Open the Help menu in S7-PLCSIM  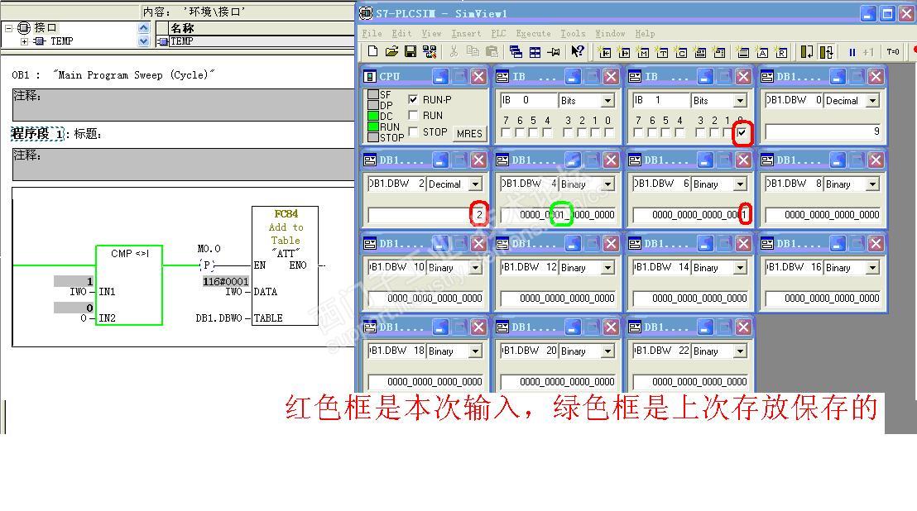[x=645, y=33]
